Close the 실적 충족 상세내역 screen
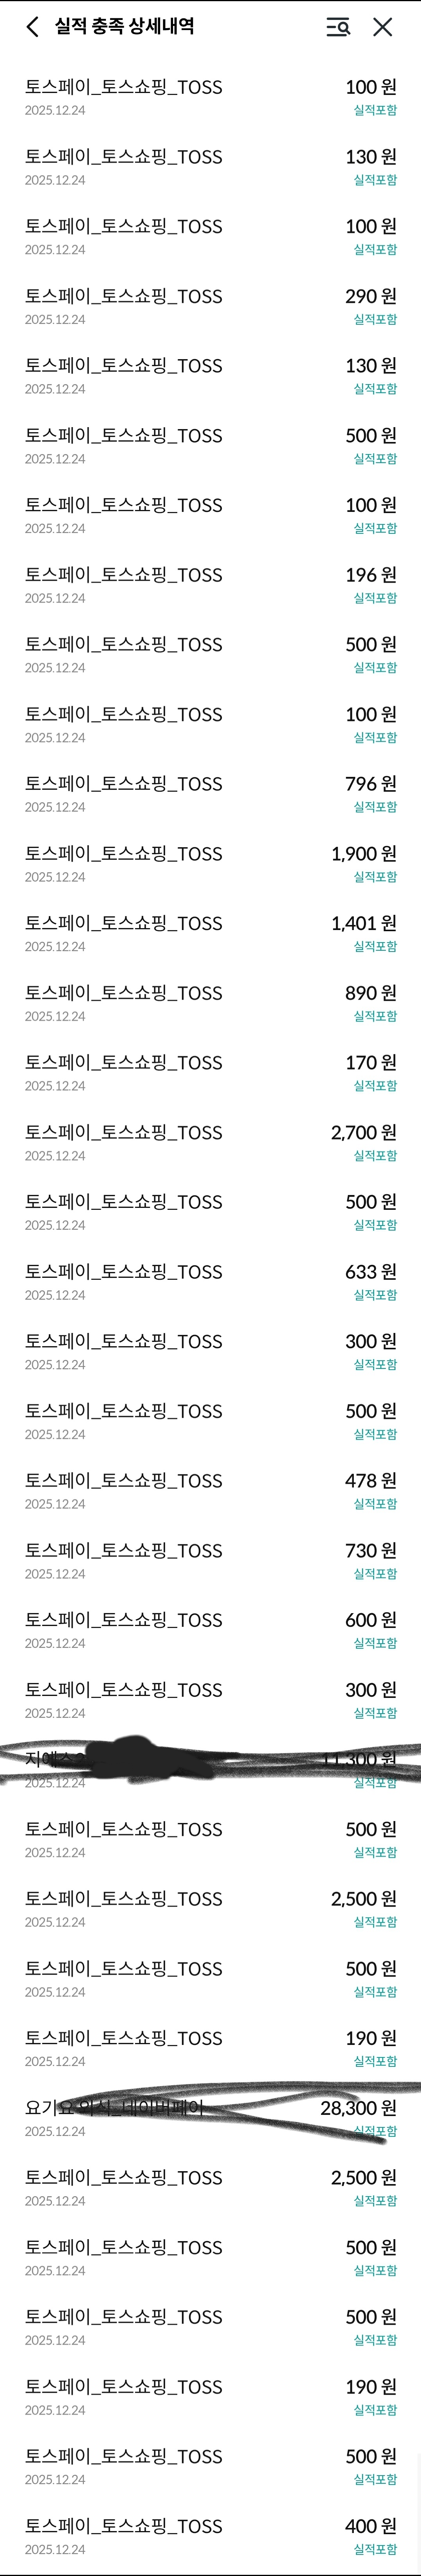 (383, 27)
